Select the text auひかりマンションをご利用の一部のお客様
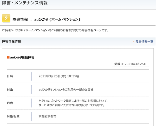The height and width of the screenshot is (126, 156). [x=66, y=90]
